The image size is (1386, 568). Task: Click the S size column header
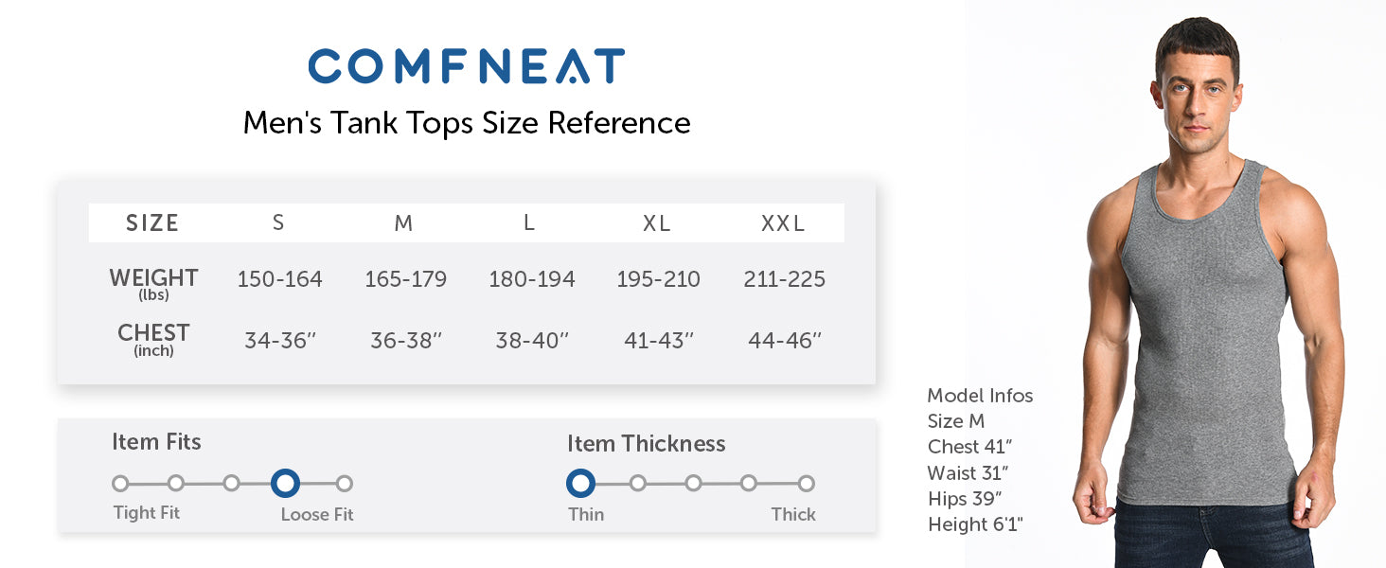pyautogui.click(x=278, y=223)
